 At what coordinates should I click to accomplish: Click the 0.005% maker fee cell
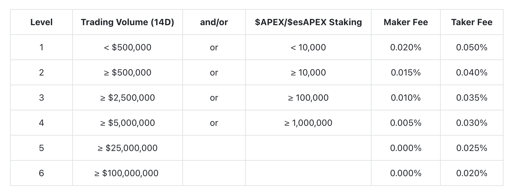click(406, 123)
